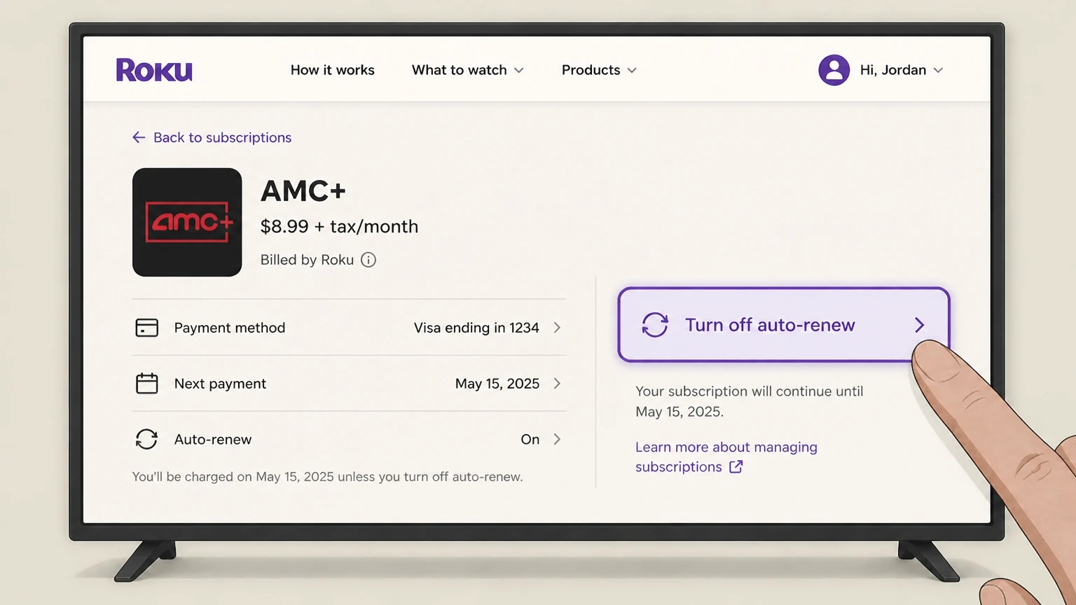Expand the chevron next to Hi, Jordan
Image resolution: width=1076 pixels, height=605 pixels.
tap(939, 71)
